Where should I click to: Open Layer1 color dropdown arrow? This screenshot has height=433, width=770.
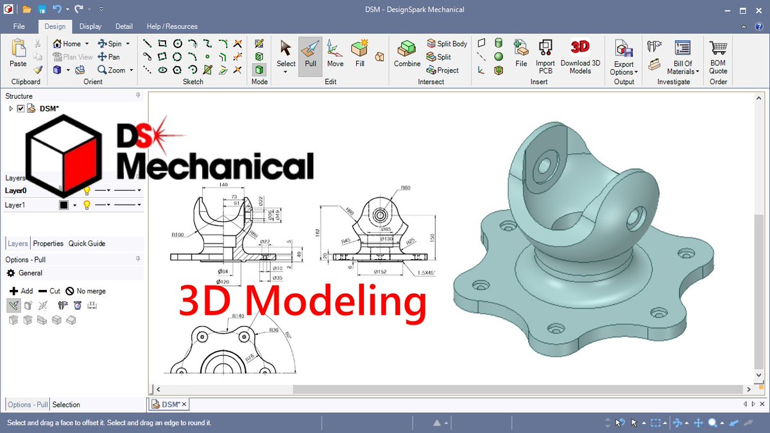(x=74, y=205)
